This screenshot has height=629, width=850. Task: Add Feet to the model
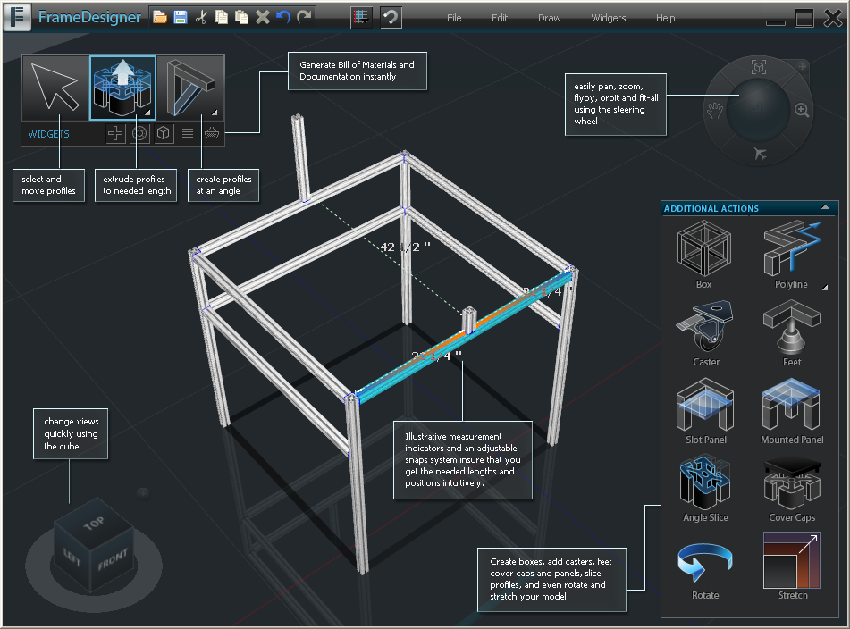(x=791, y=334)
